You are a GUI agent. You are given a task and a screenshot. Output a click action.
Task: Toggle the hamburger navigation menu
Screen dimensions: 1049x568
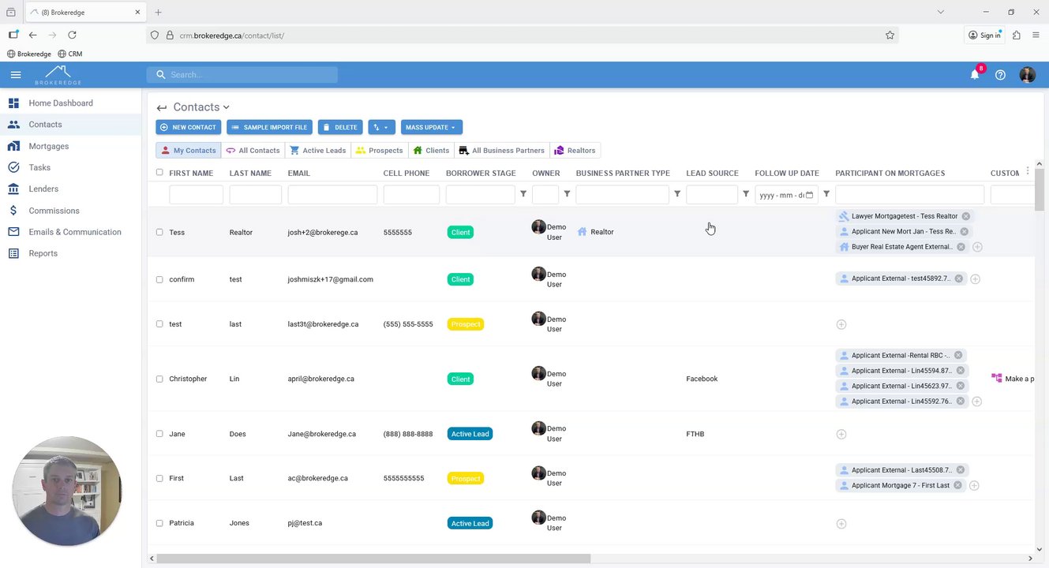[x=16, y=75]
